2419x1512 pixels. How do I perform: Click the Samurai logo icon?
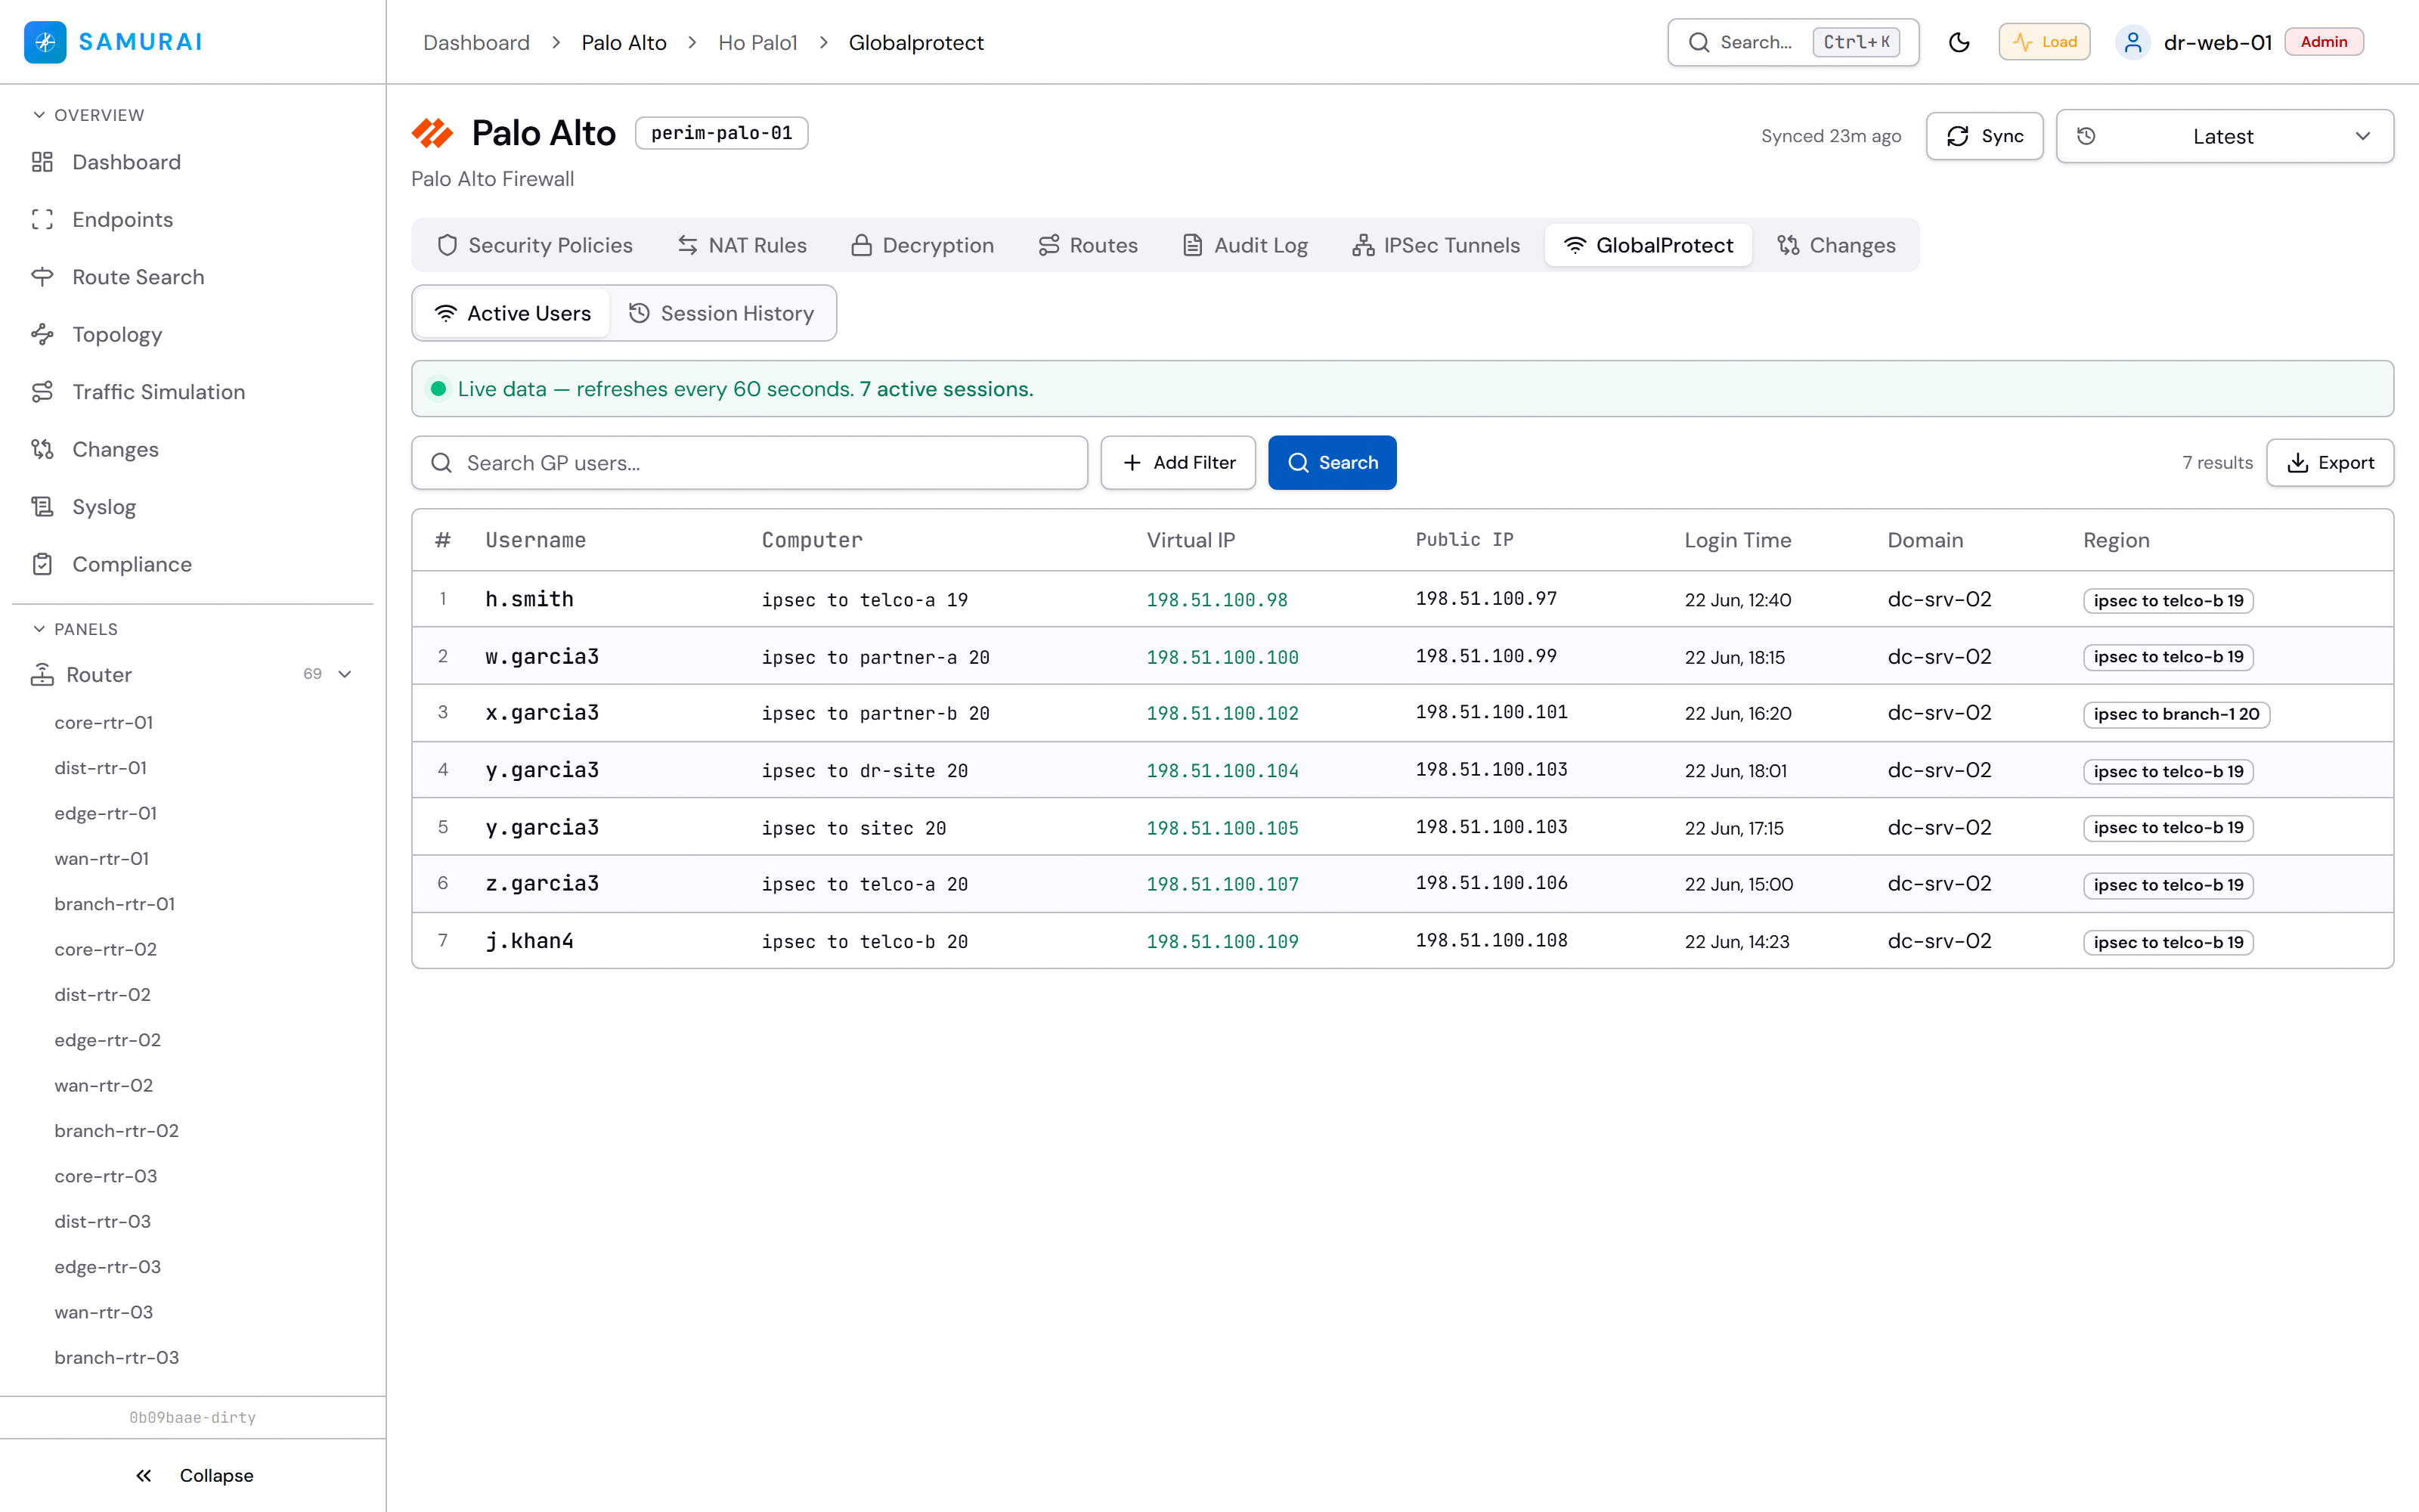pos(45,42)
